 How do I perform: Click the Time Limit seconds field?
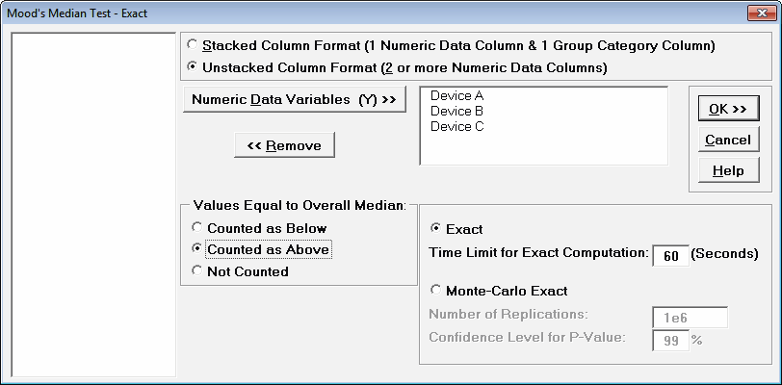tap(670, 255)
